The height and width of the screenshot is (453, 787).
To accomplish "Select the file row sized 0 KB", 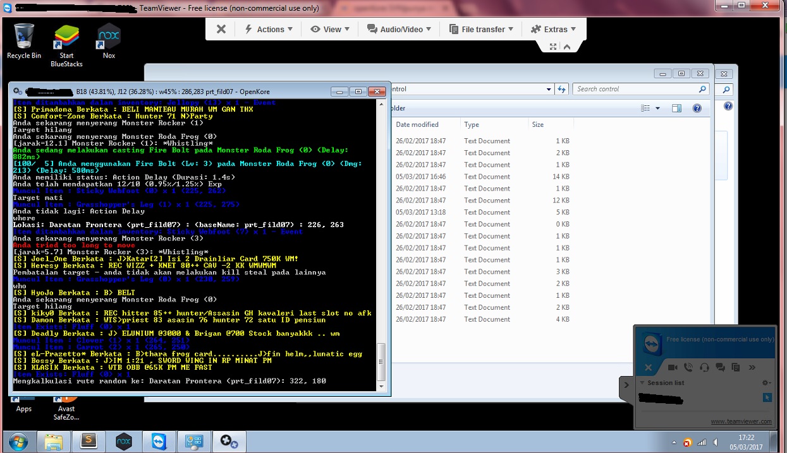I will [x=484, y=224].
